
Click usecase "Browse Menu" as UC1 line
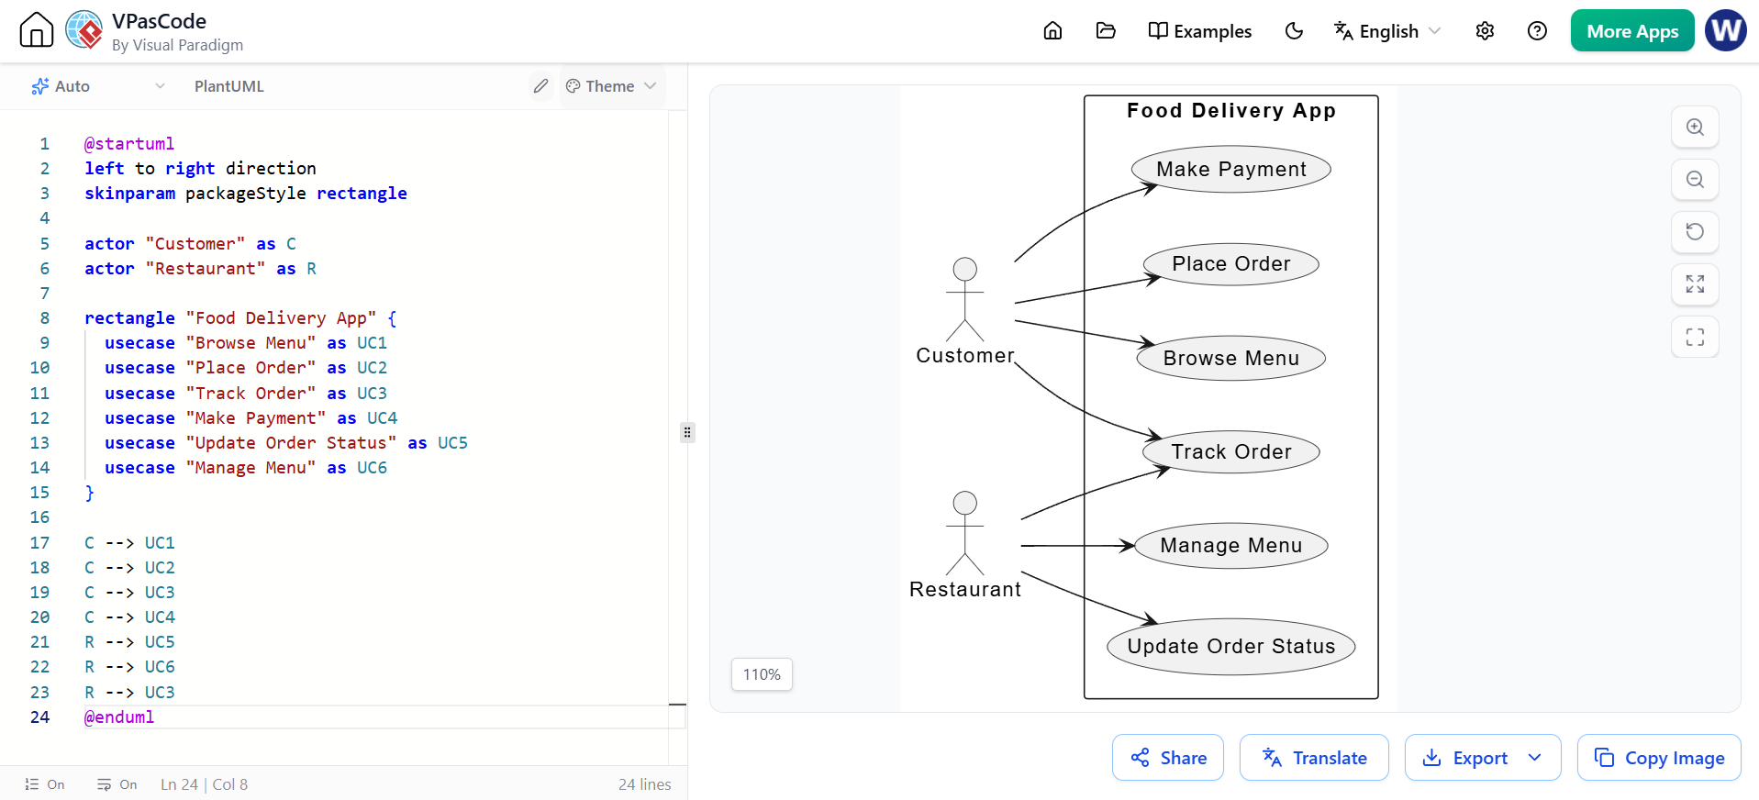pyautogui.click(x=246, y=342)
